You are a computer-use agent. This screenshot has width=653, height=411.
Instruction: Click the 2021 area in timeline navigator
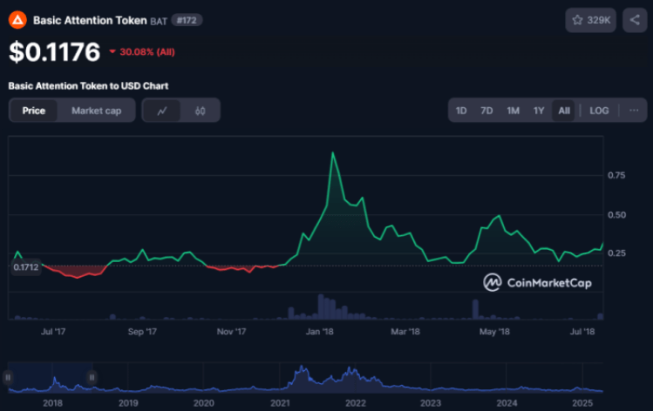(x=280, y=403)
